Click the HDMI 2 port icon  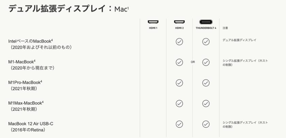179,22
